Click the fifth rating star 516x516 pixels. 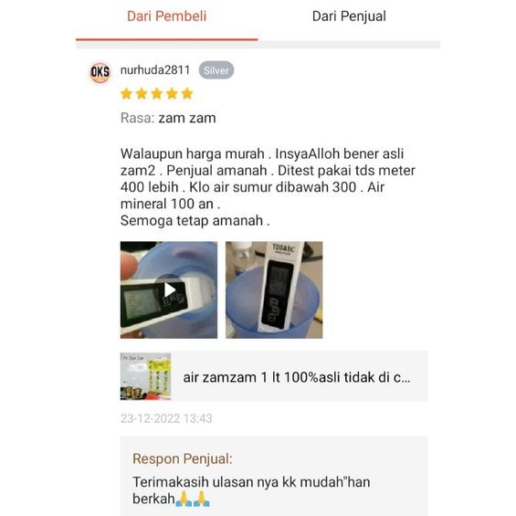pyautogui.click(x=187, y=94)
